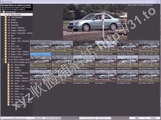Screen dimensions: 161x120
Task: Select the Neo Dissolve 2 Softer thumbnail
Action: [127, 76]
